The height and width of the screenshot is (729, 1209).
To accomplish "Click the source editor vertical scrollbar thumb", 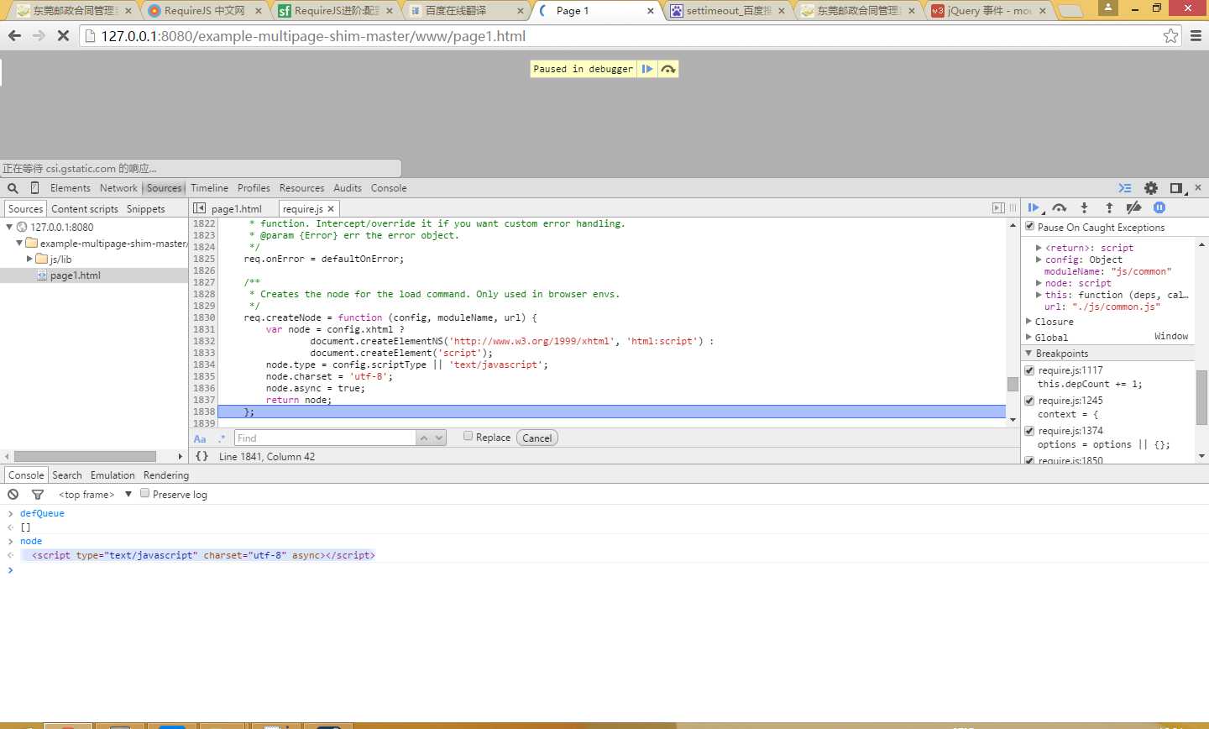I will [1013, 384].
